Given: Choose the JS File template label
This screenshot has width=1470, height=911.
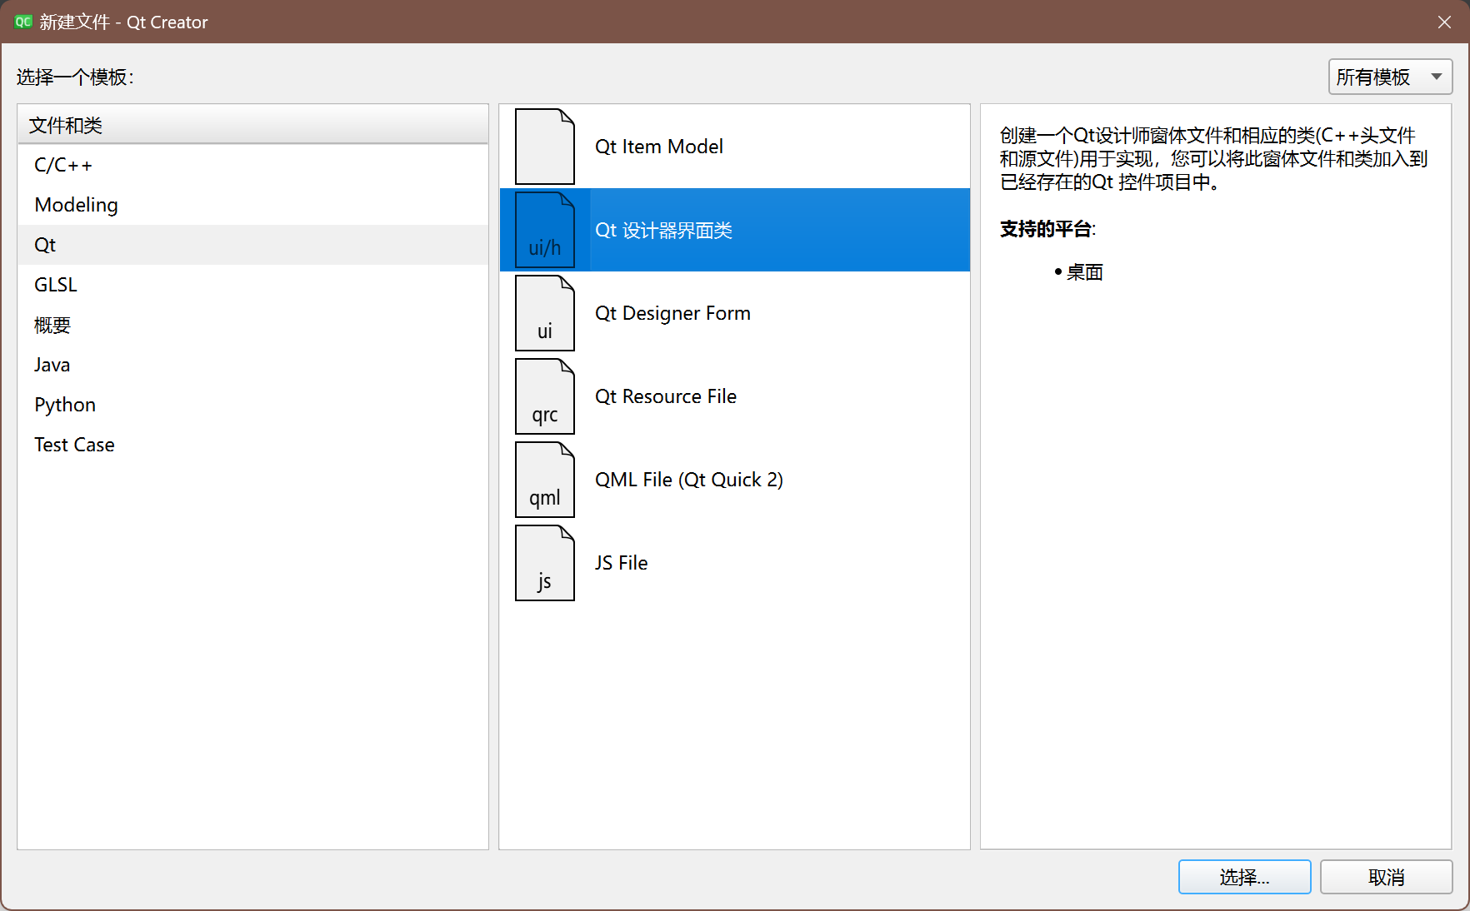Looking at the screenshot, I should click(622, 563).
